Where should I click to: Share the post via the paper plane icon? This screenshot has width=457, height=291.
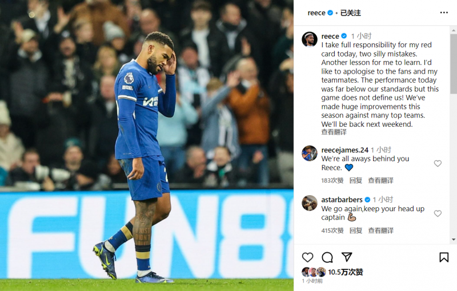pos(347,257)
